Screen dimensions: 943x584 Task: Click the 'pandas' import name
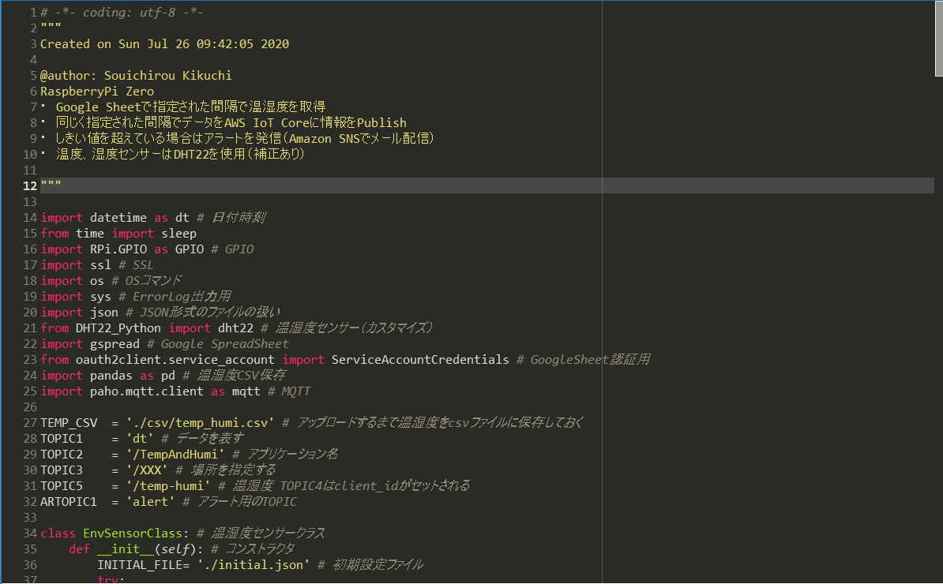coord(111,375)
